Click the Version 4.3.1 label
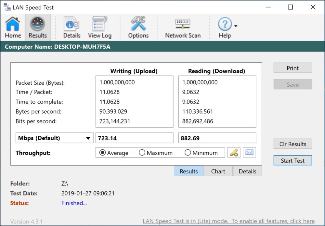This screenshot has width=325, height=226. pyautogui.click(x=26, y=221)
